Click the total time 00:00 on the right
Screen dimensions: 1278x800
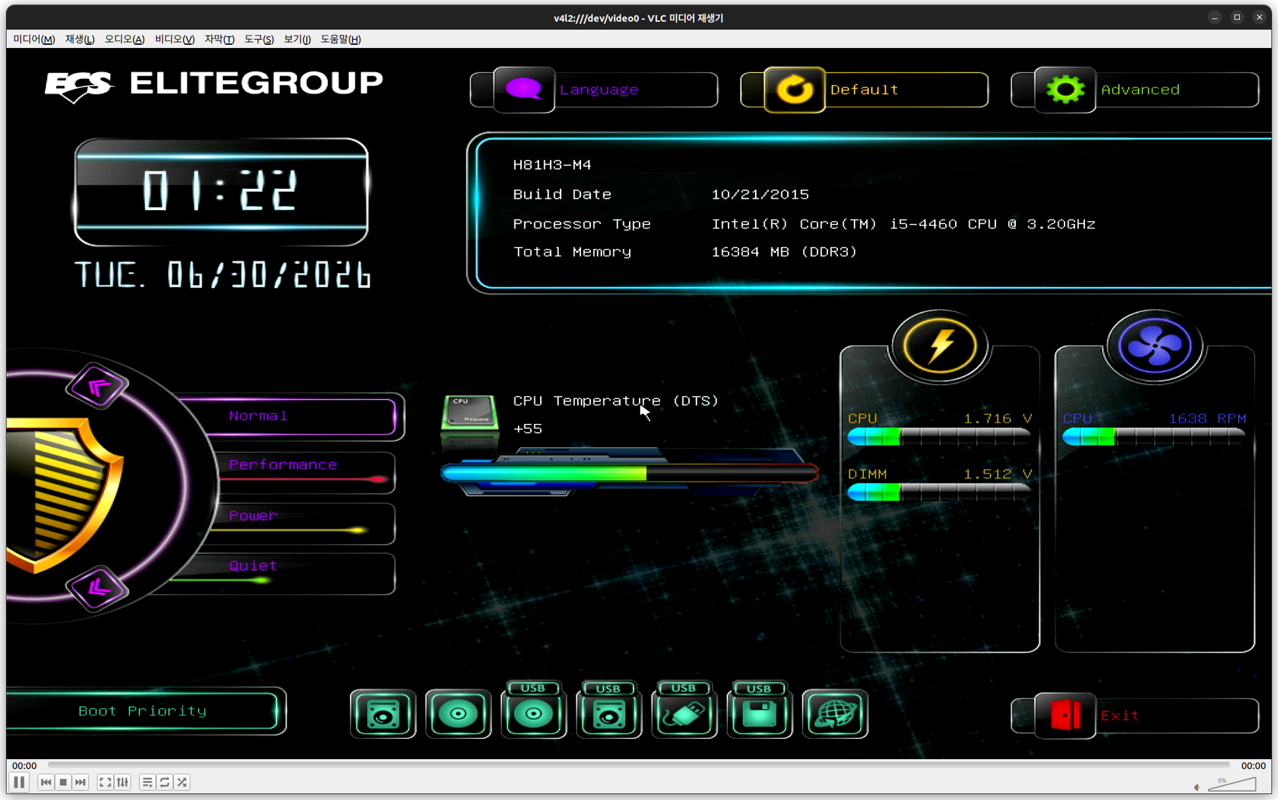[x=1254, y=766]
